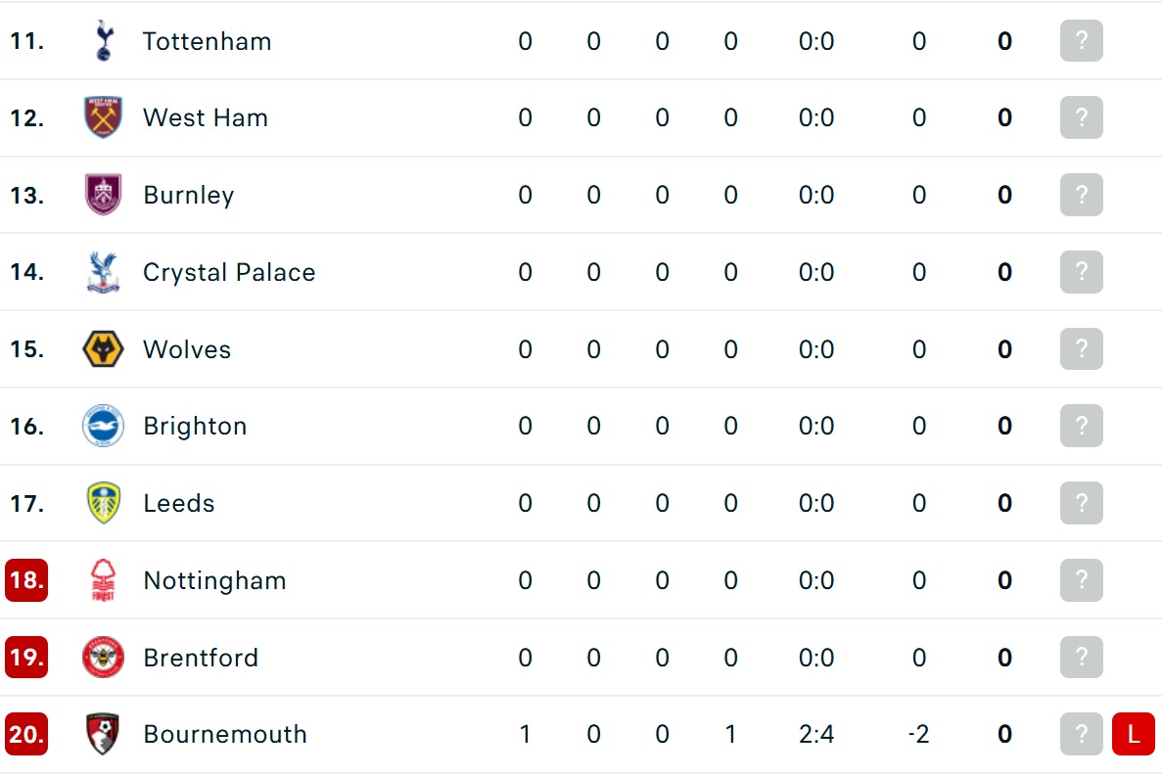Click the Nottingham Forest tree logo
Screen dimensions: 1162x776
pyautogui.click(x=103, y=579)
